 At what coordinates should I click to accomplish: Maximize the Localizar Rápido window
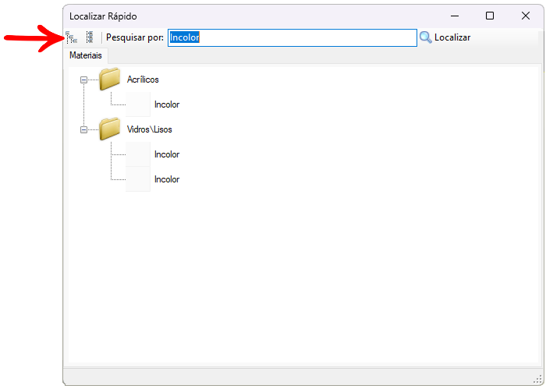(x=490, y=16)
